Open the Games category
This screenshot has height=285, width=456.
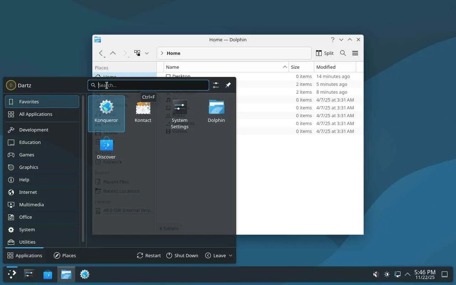[42, 155]
